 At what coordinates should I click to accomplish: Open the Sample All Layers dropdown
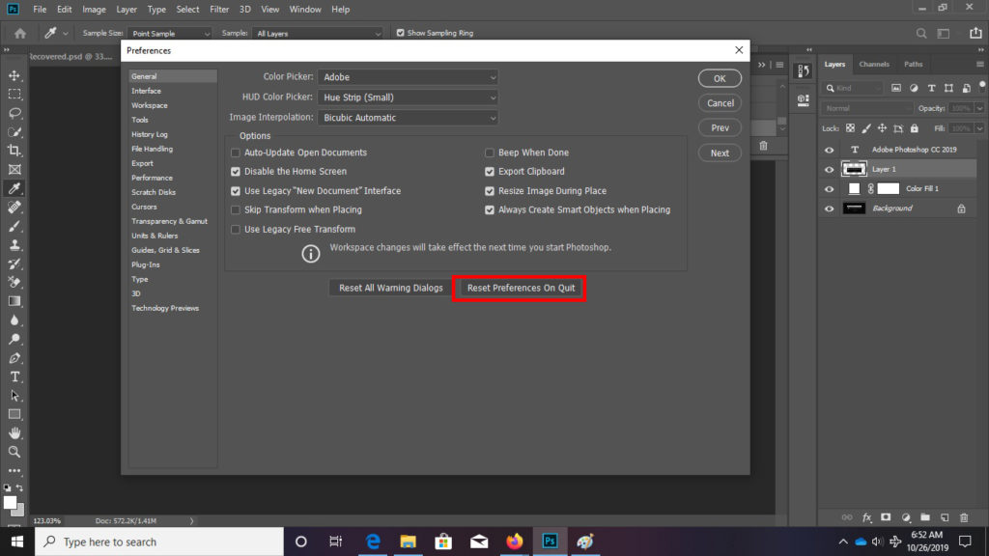click(x=317, y=34)
